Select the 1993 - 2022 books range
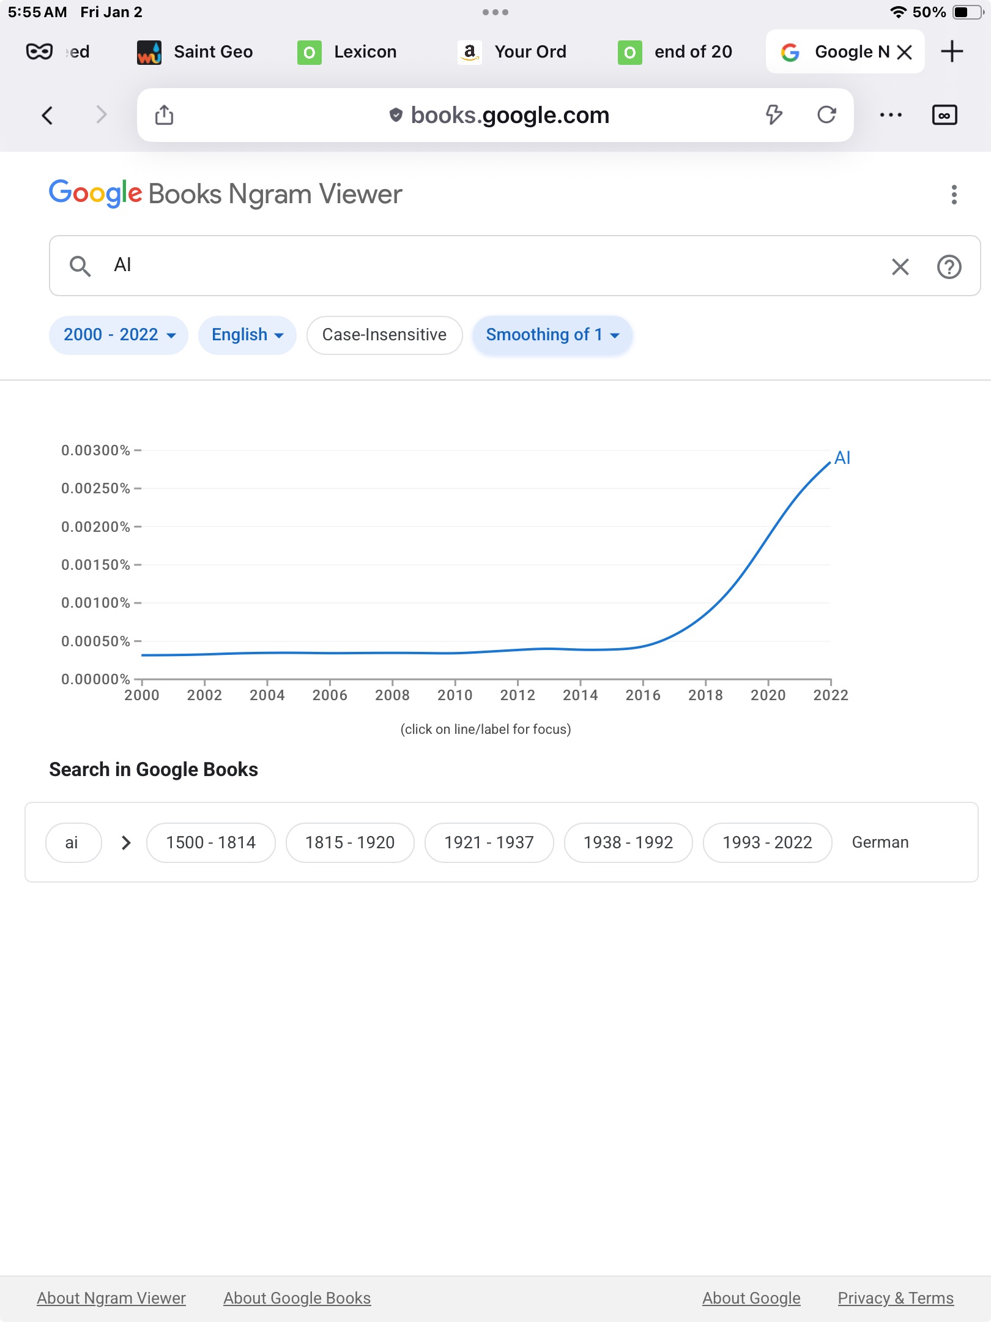 click(x=767, y=842)
